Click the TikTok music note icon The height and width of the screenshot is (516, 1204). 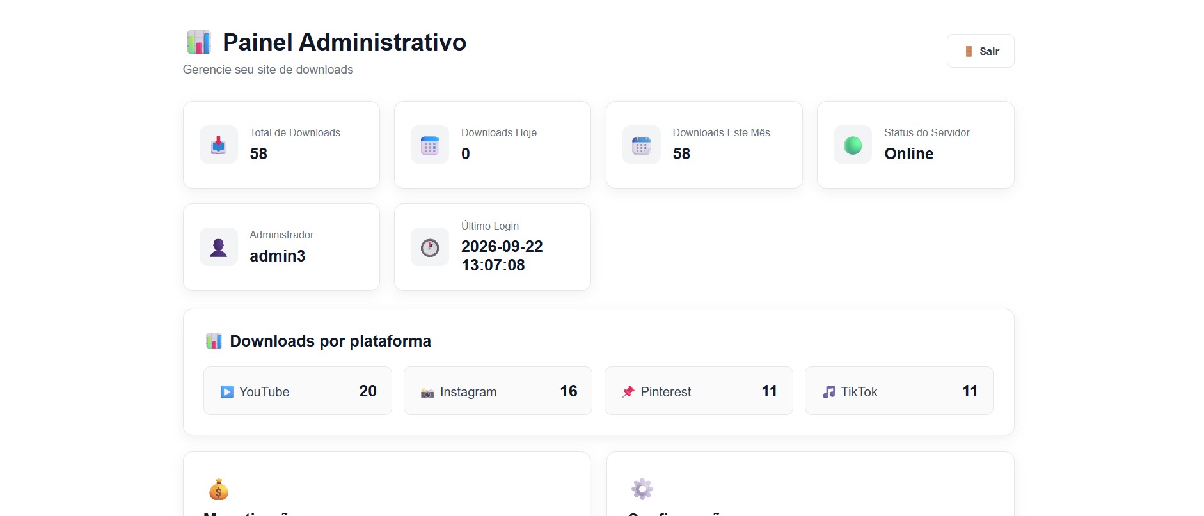(829, 392)
